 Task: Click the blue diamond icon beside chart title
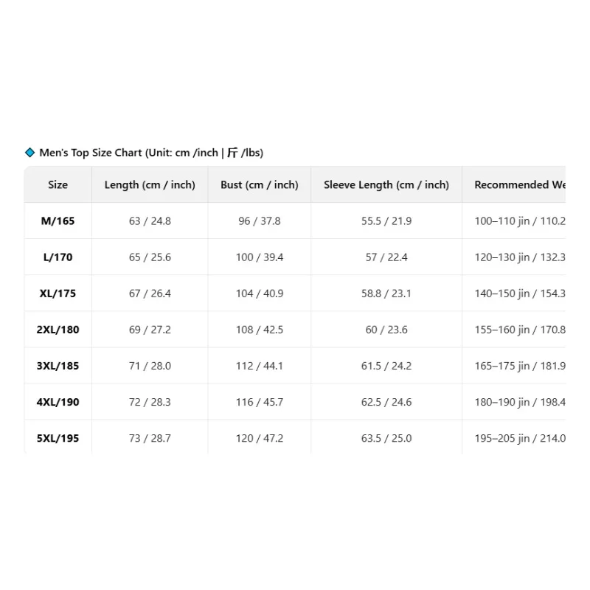click(29, 153)
